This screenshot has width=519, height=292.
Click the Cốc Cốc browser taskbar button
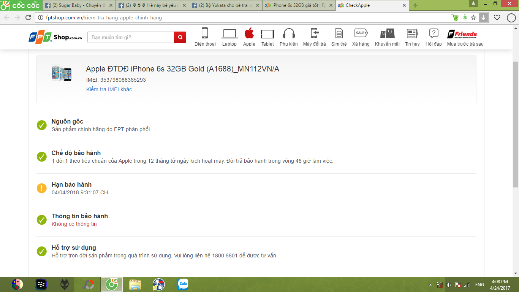pos(112,284)
